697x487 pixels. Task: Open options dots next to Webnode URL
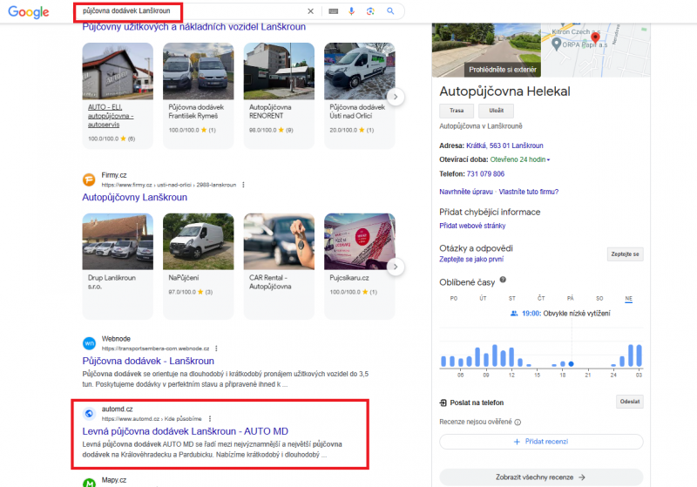[216, 348]
